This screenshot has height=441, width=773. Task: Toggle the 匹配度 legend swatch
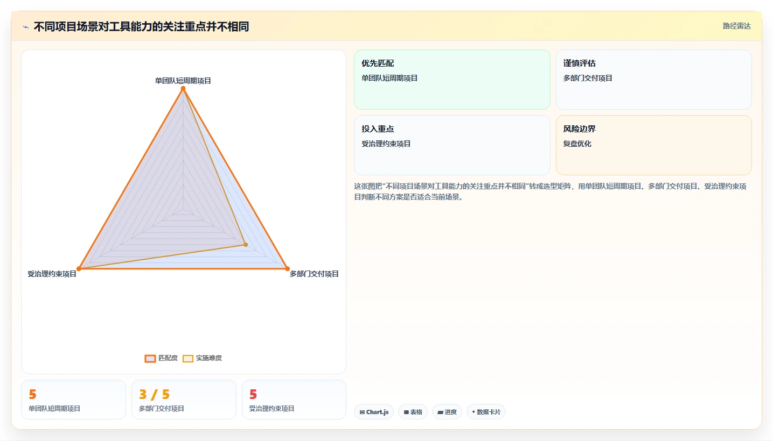(150, 359)
